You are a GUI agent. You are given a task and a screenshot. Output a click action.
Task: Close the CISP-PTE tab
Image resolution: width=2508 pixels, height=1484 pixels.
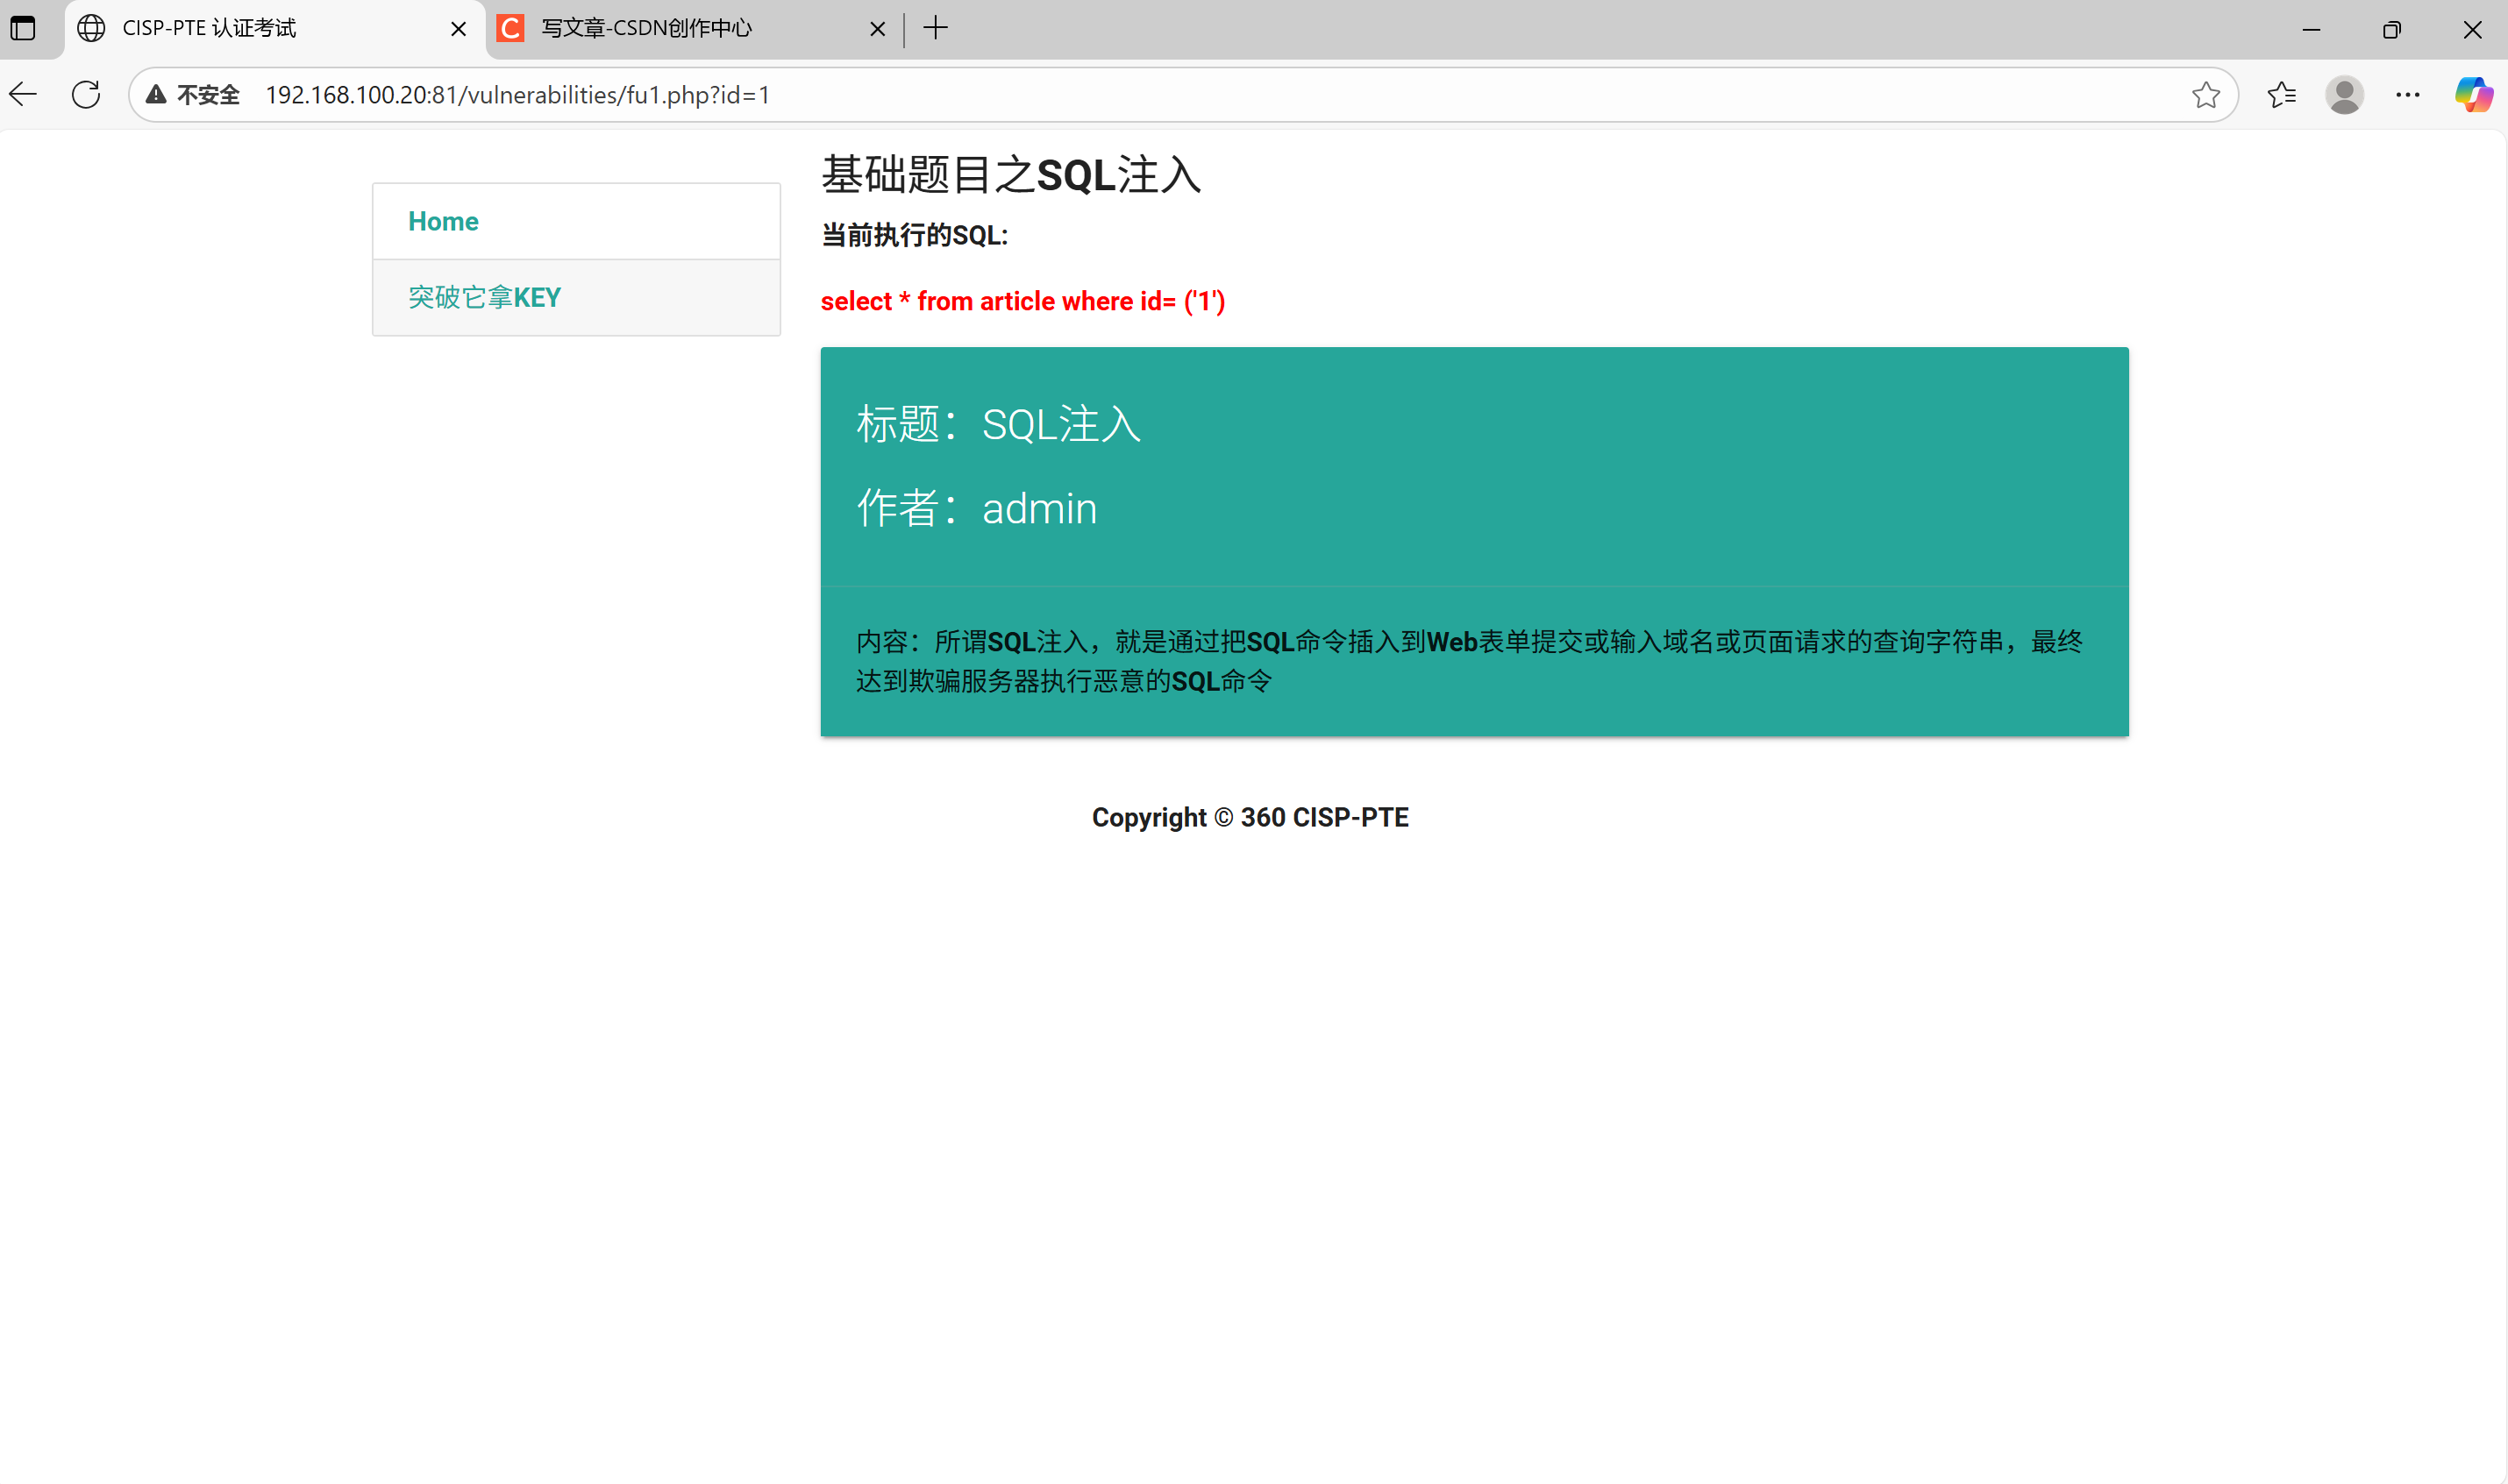(458, 29)
